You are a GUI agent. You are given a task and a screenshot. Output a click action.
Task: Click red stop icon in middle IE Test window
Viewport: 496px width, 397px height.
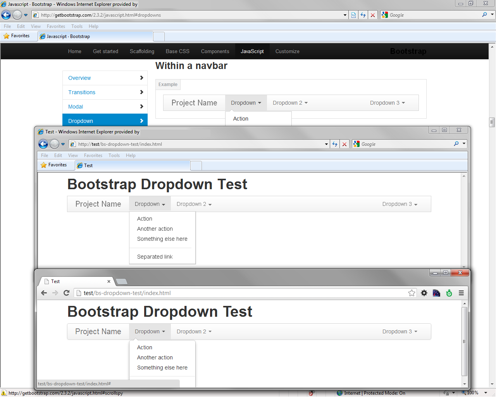tap(344, 144)
